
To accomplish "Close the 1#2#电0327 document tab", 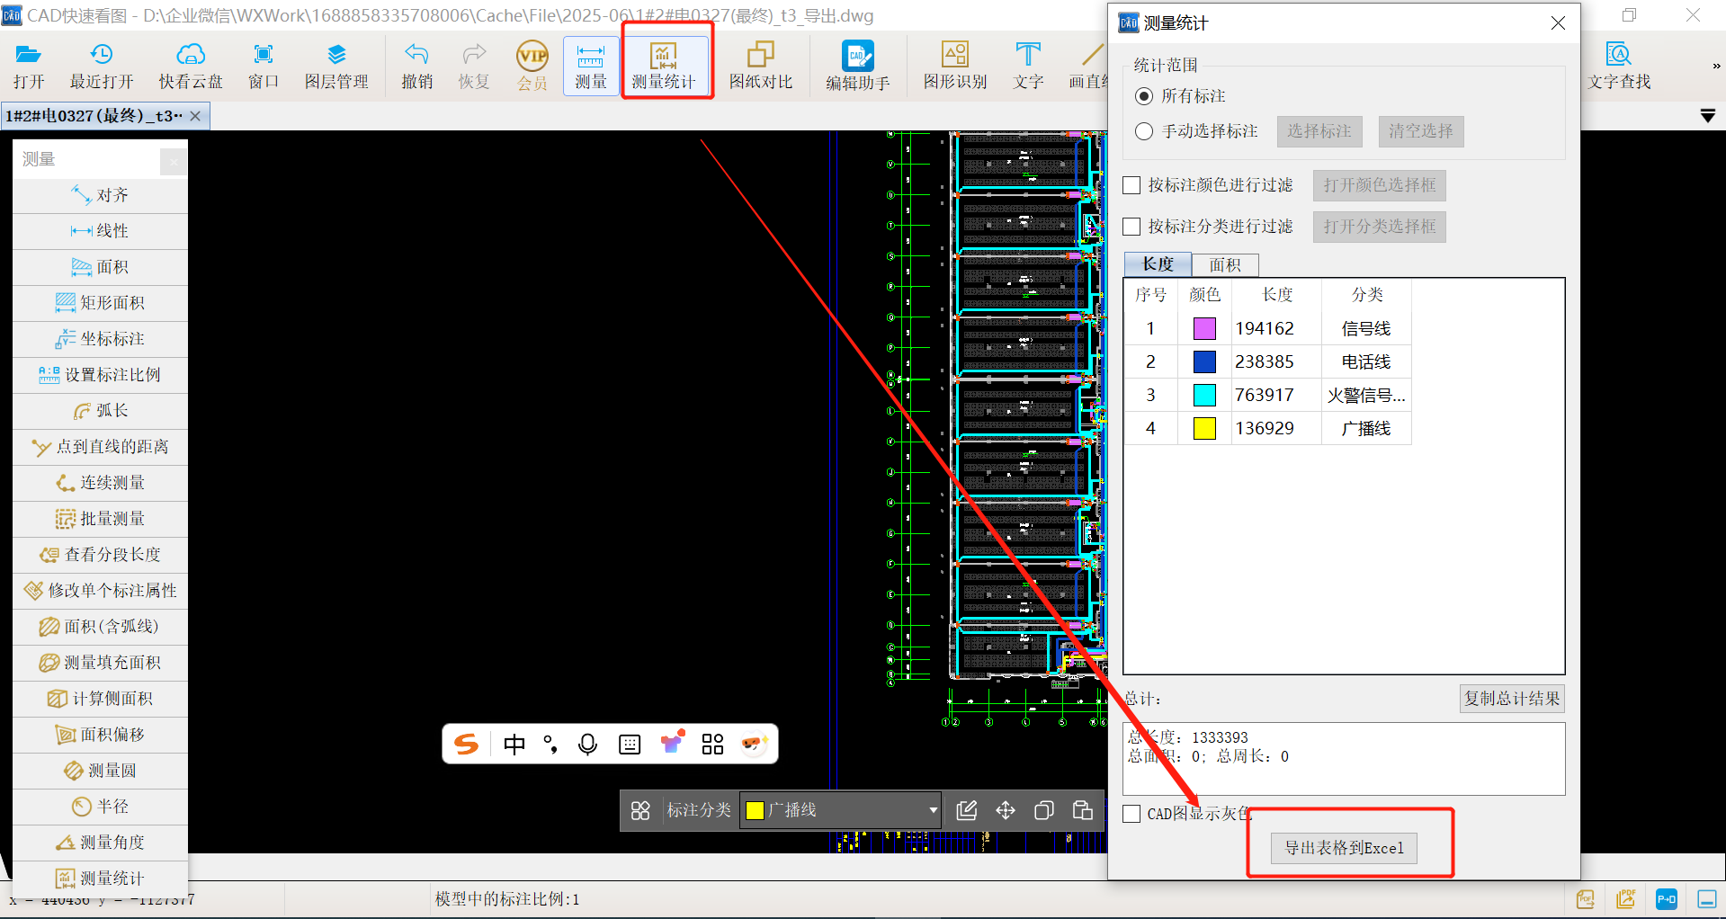I will coord(195,116).
